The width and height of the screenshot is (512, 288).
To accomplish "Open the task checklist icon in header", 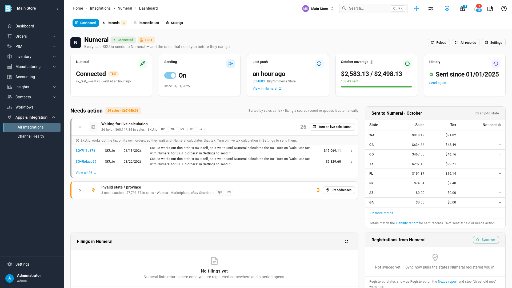I will click(431, 9).
